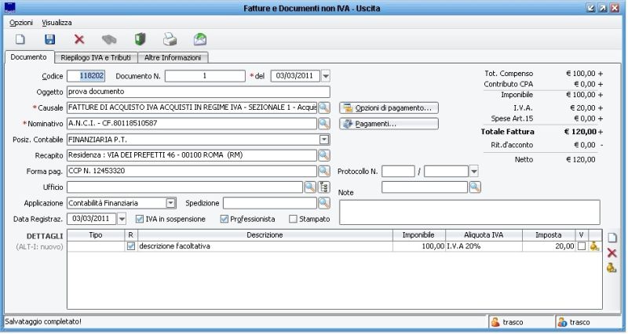Uncheck the Professionista checkbox
The image size is (628, 334).
coord(225,219)
